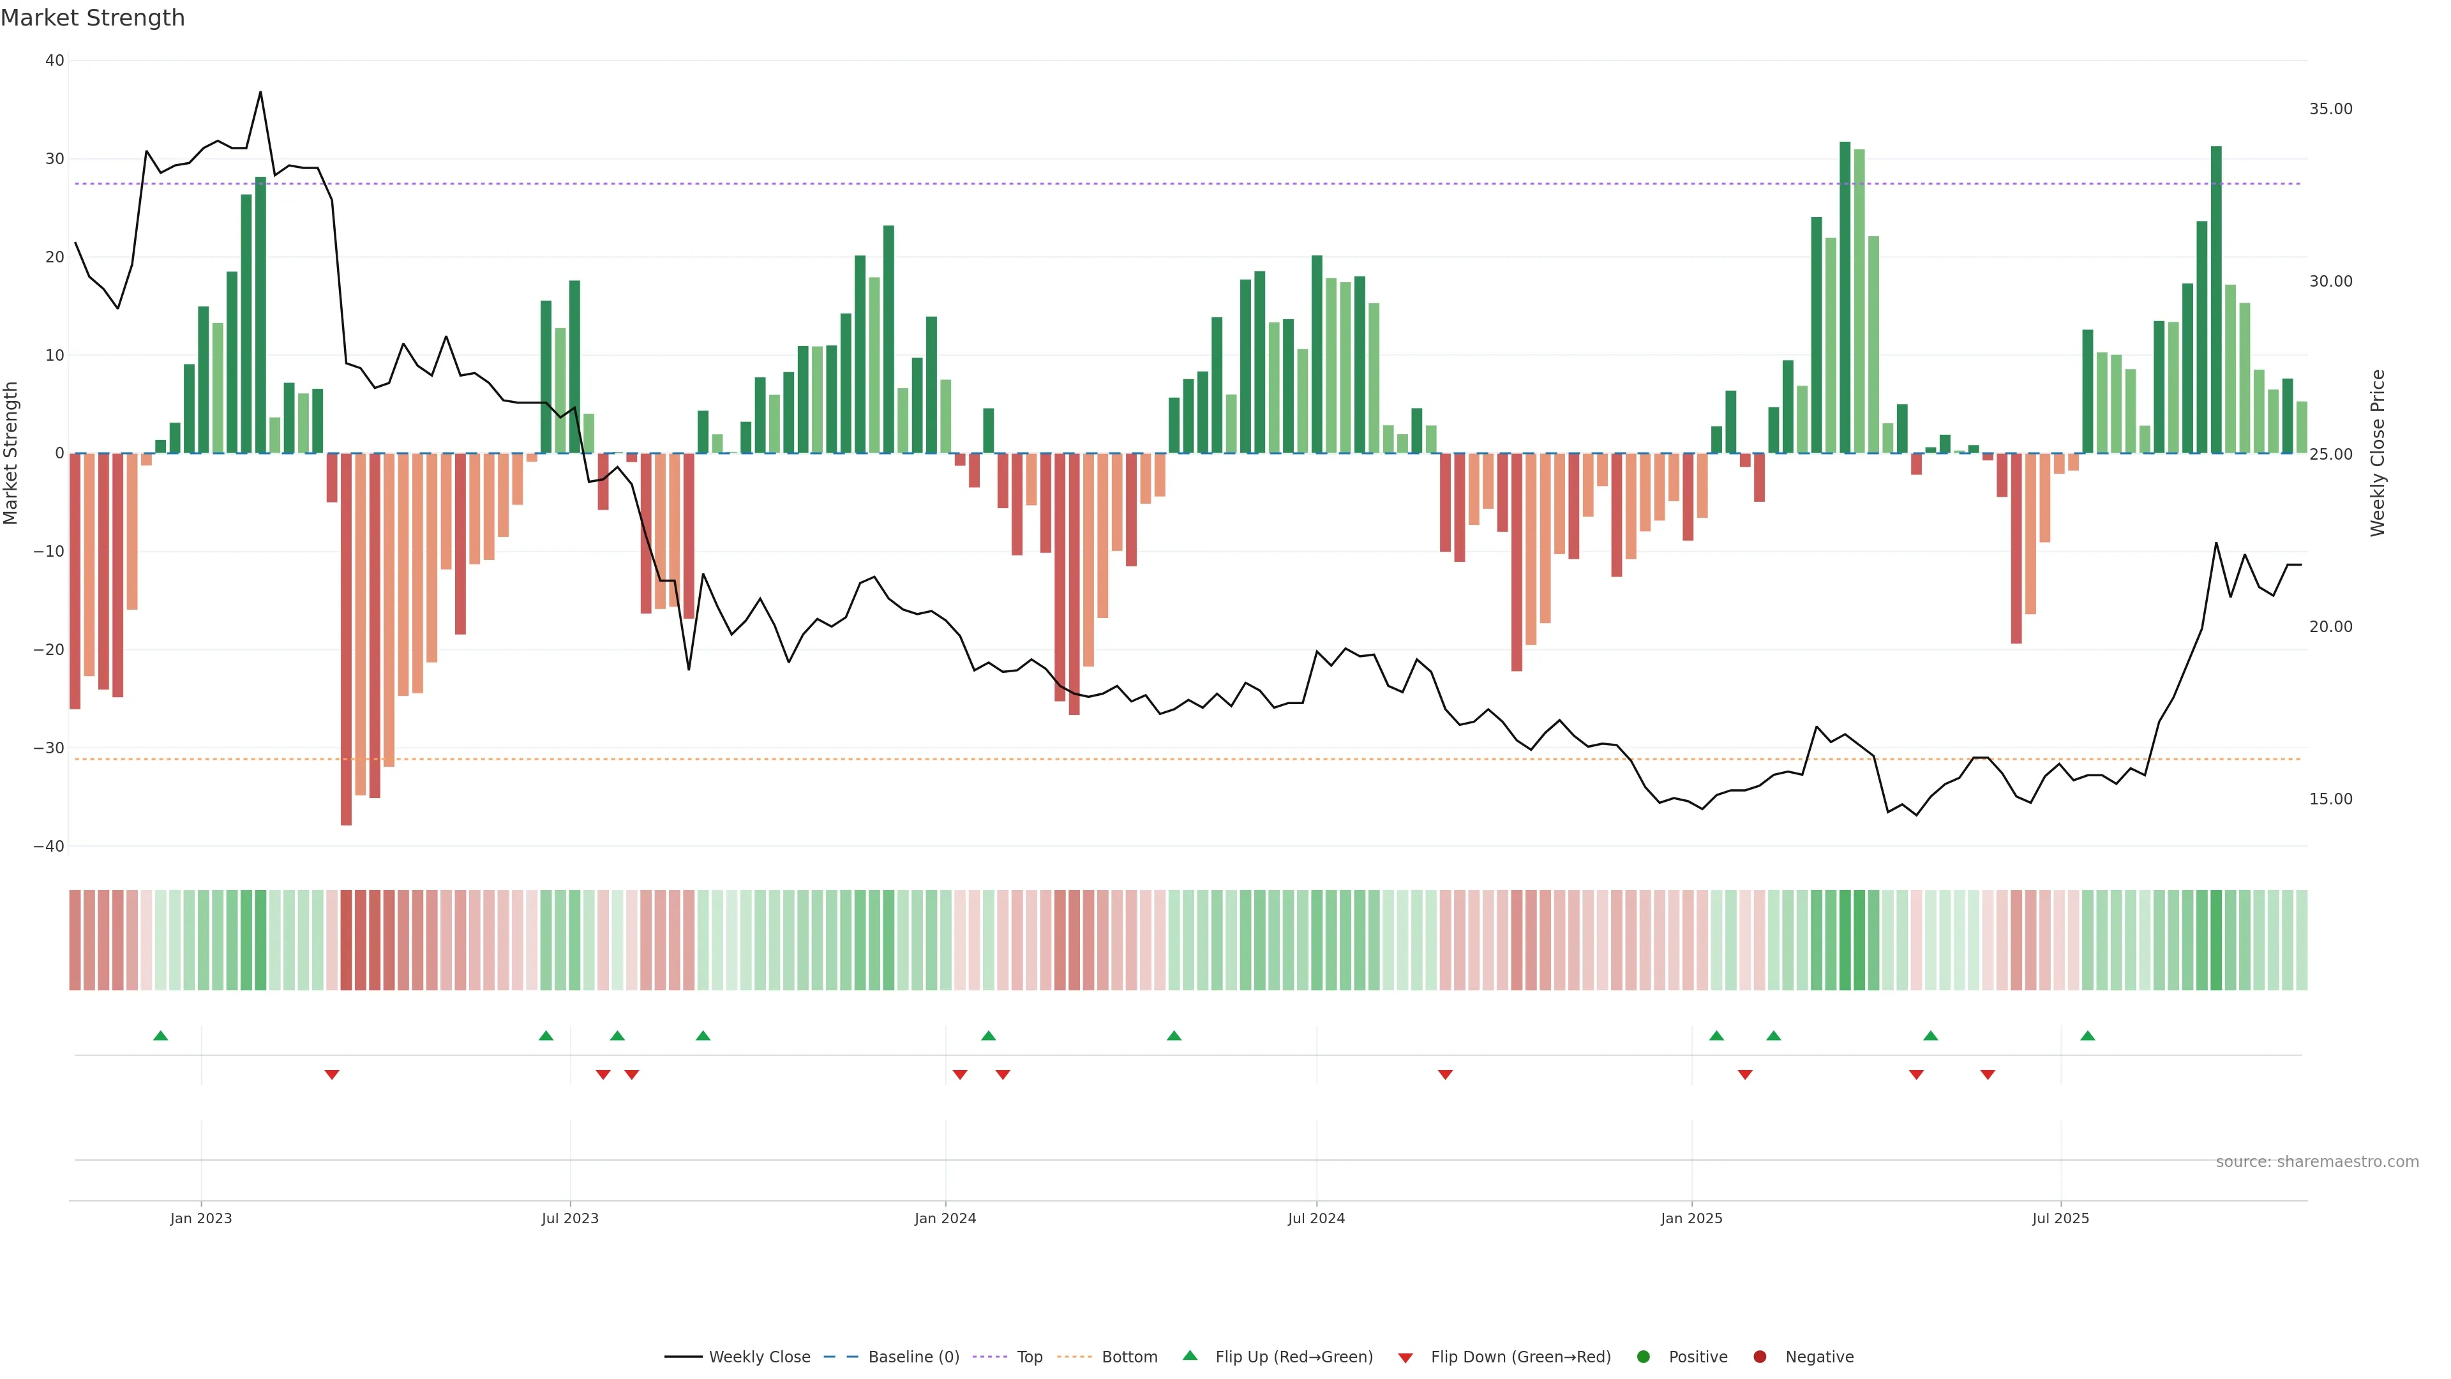
Task: Click the green flip-up triangle around April 2024
Action: pyautogui.click(x=1174, y=1036)
